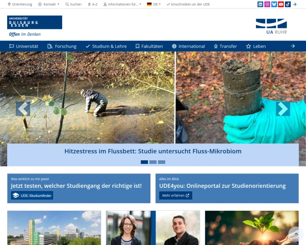Open the TikTok social icon
This screenshot has width=306, height=245.
pyautogui.click(x=288, y=4)
